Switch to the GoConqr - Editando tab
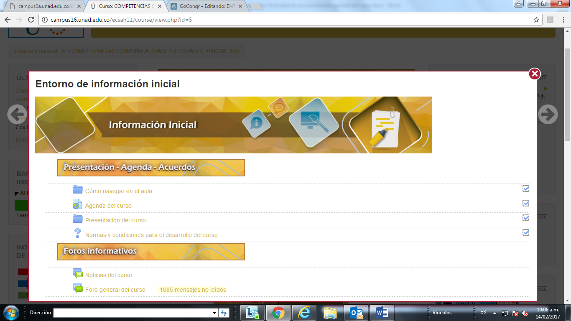The width and height of the screenshot is (571, 321). click(206, 7)
